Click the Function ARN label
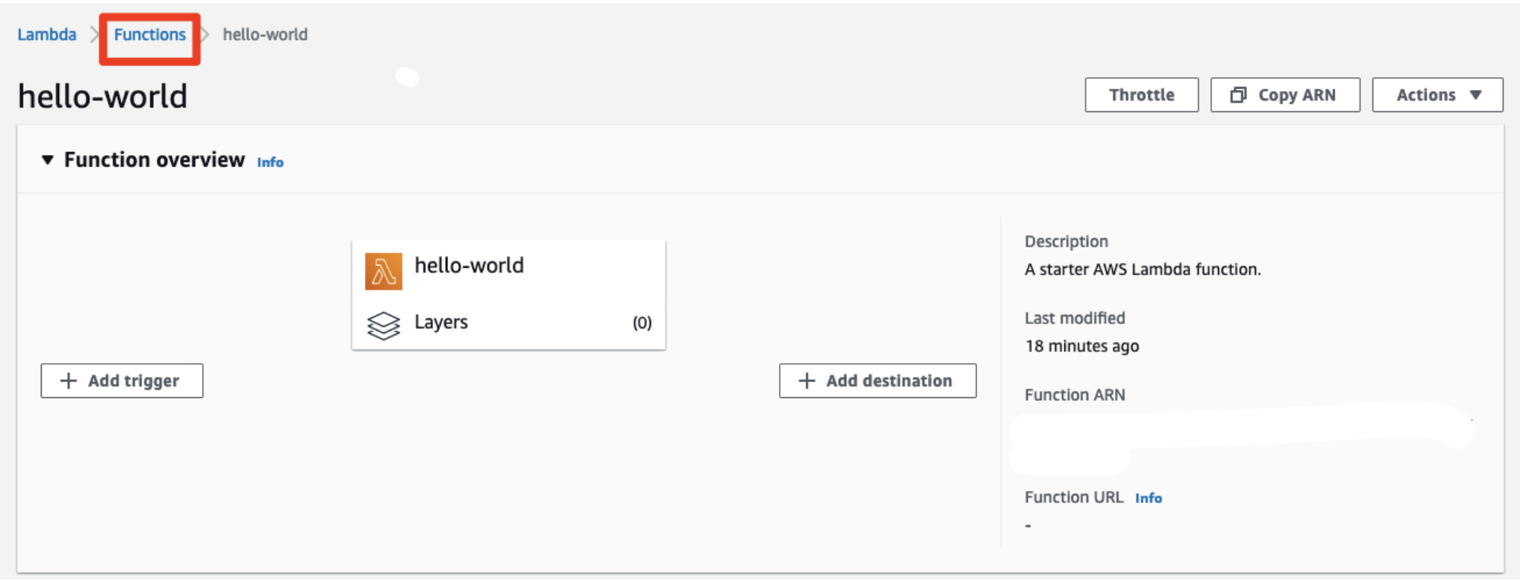The width and height of the screenshot is (1520, 581). (1075, 395)
